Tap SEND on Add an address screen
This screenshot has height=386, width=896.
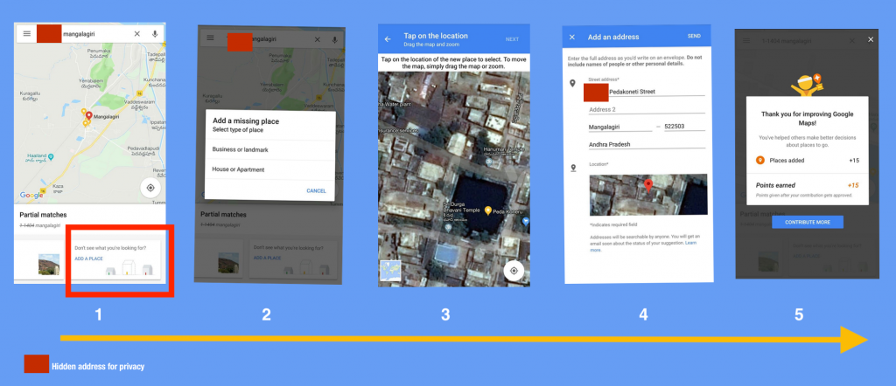coord(694,36)
